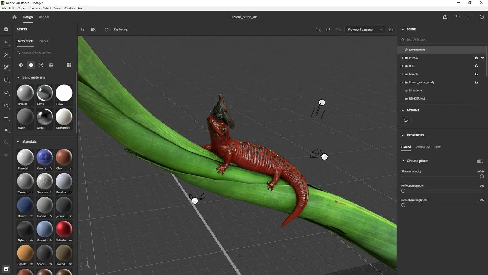Select the magic wand tool
Image resolution: width=488 pixels, height=275 pixels.
click(6, 55)
